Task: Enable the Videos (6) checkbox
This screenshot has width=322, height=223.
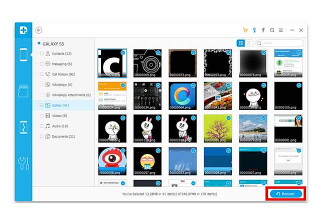Action: tap(41, 115)
